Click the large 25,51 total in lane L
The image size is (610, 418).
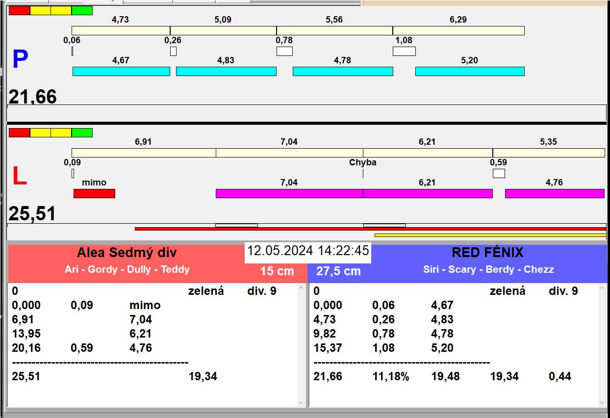[32, 214]
